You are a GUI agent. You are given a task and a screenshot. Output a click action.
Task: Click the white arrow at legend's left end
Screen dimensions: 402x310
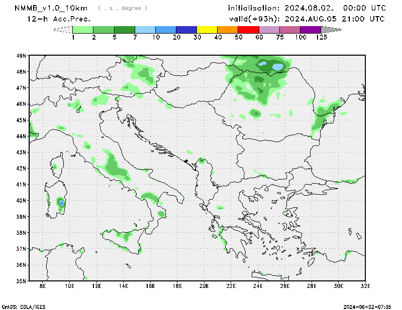tap(63, 30)
